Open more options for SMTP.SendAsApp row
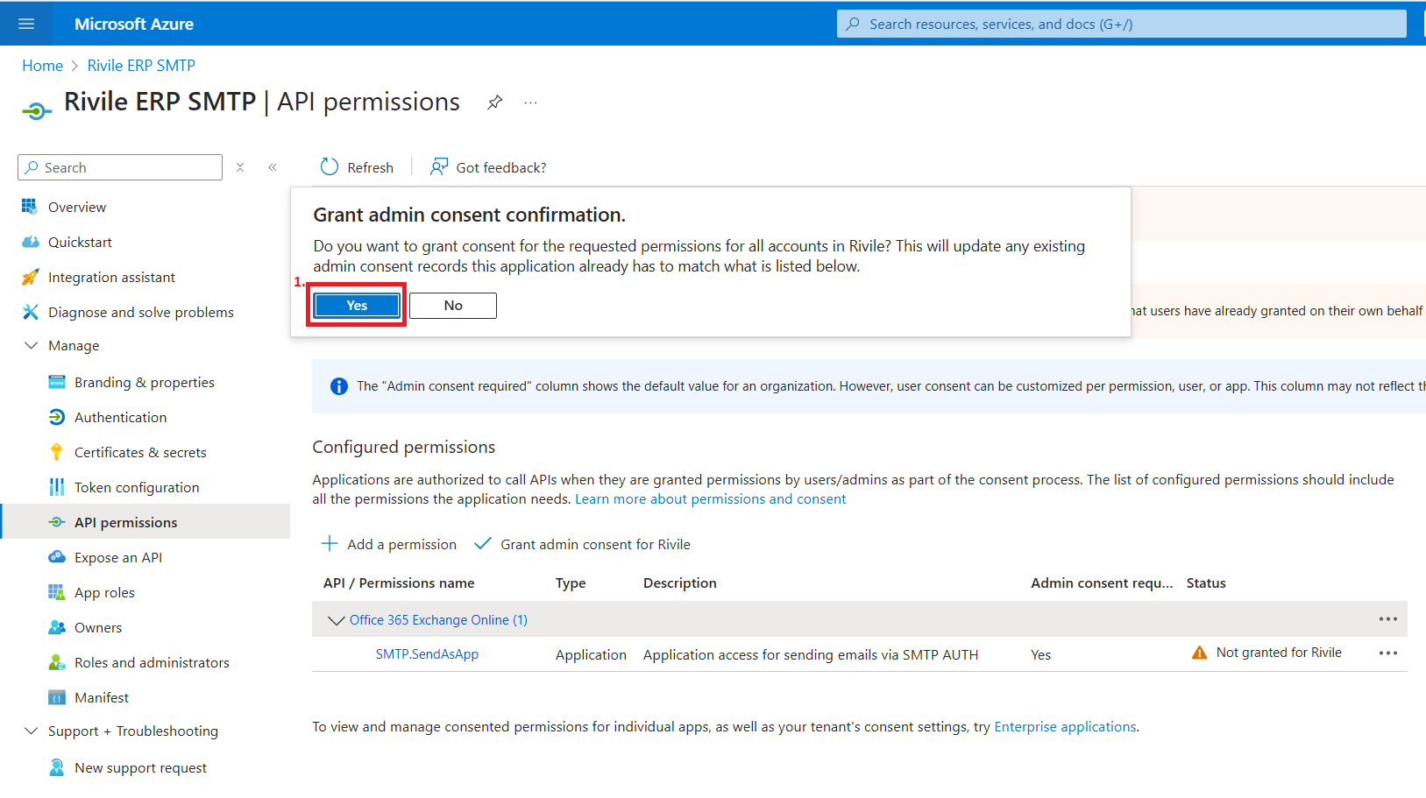Image resolution: width=1426 pixels, height=798 pixels. pyautogui.click(x=1387, y=653)
